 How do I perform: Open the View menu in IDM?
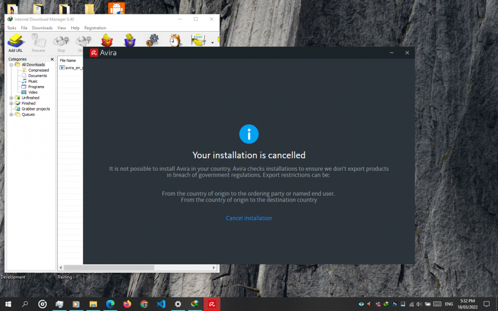click(x=62, y=28)
